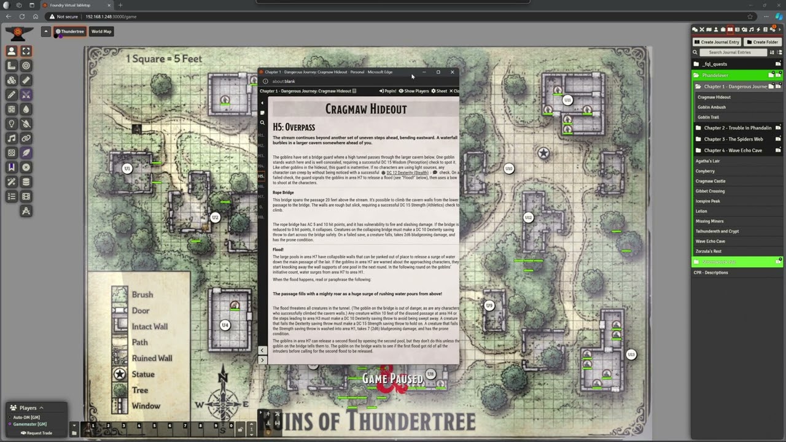Image resolution: width=786 pixels, height=442 pixels.
Task: Open Measurement Controls ruler tool
Action: pyautogui.click(x=12, y=66)
